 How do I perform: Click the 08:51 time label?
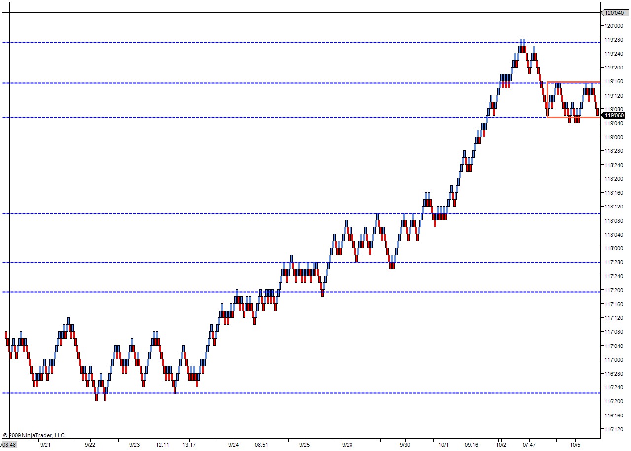pyautogui.click(x=261, y=445)
